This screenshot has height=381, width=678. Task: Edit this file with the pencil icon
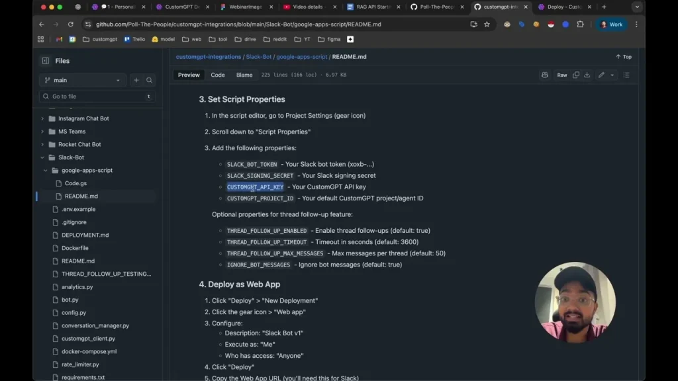601,75
